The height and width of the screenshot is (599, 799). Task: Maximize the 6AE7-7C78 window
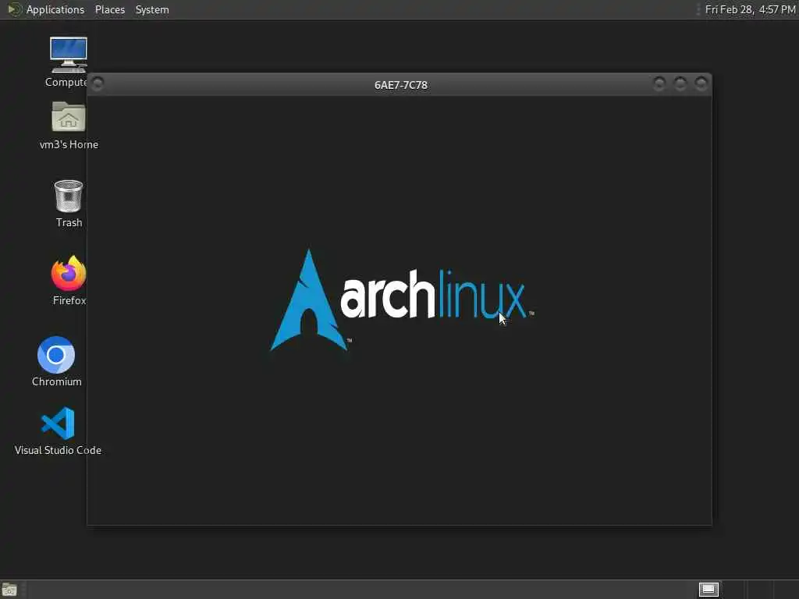pos(680,83)
